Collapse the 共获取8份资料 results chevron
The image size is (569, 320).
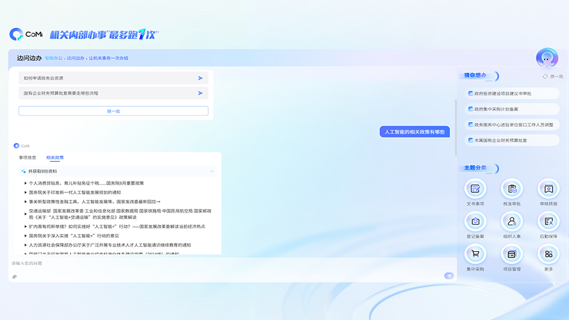(212, 171)
